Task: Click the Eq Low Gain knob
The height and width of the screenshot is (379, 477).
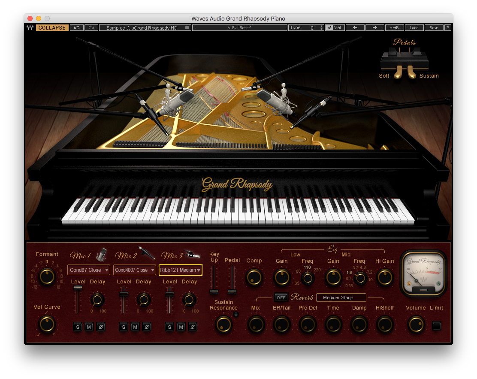Action: click(x=282, y=278)
